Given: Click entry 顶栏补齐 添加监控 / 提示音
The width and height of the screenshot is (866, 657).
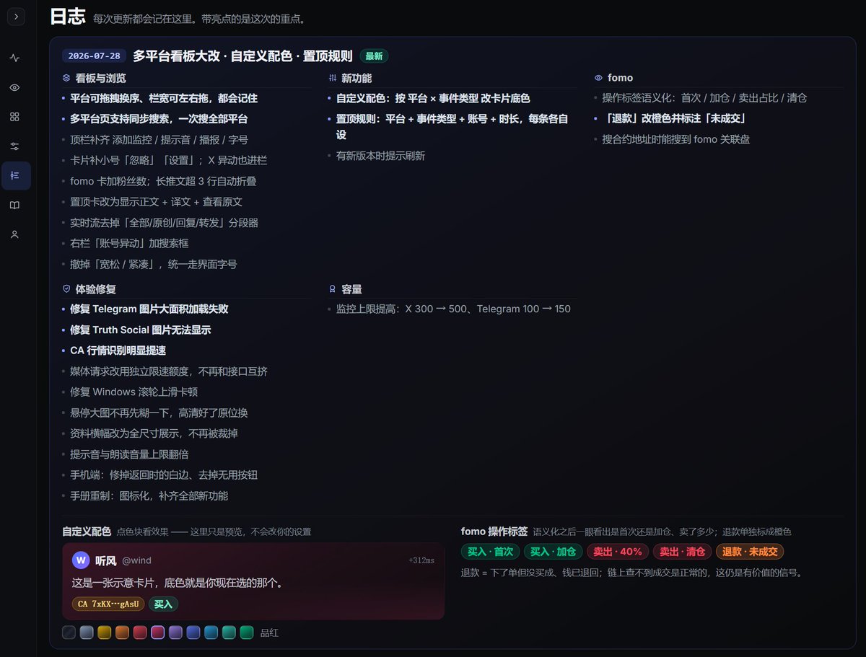Looking at the screenshot, I should (x=159, y=140).
